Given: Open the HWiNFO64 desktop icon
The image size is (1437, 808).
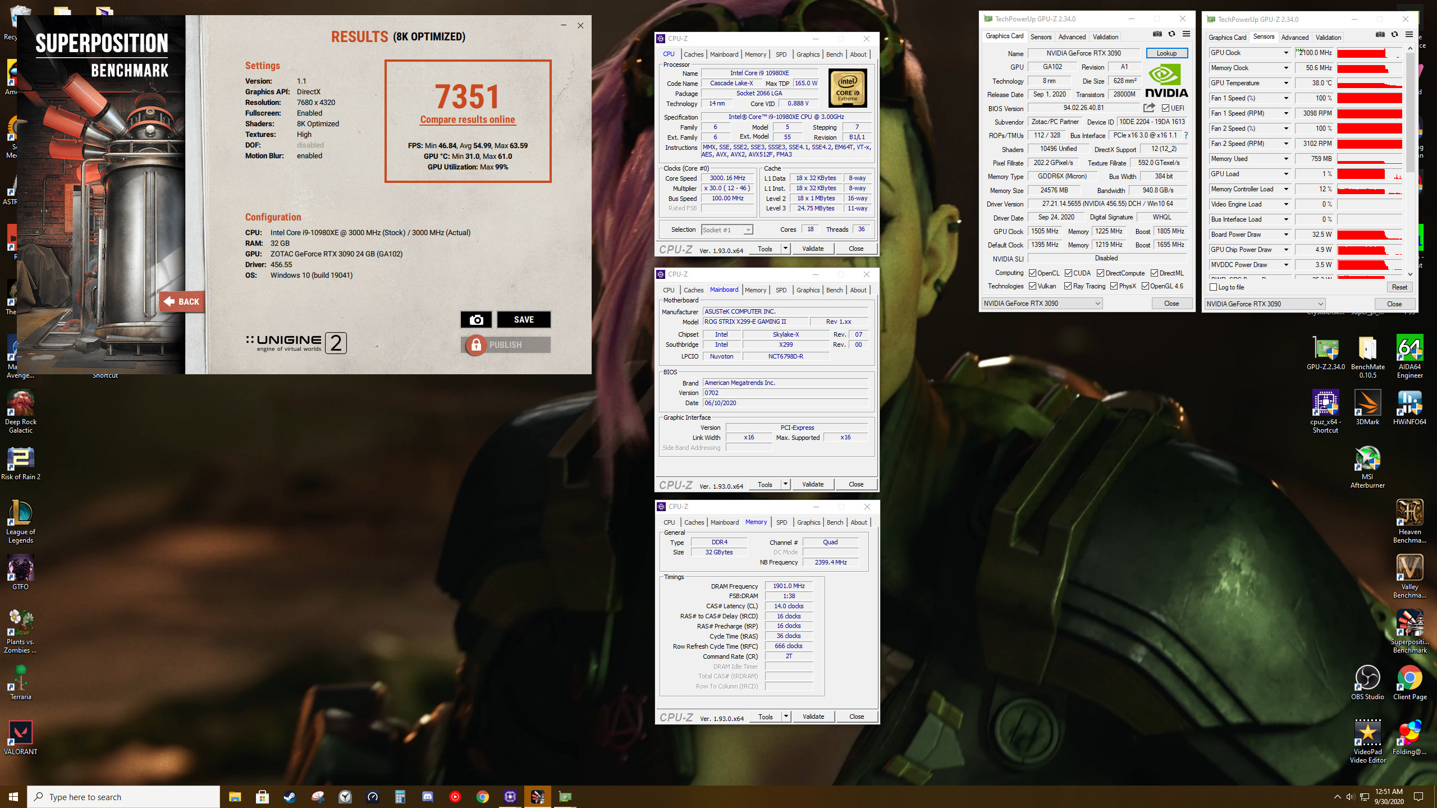Looking at the screenshot, I should tap(1409, 408).
